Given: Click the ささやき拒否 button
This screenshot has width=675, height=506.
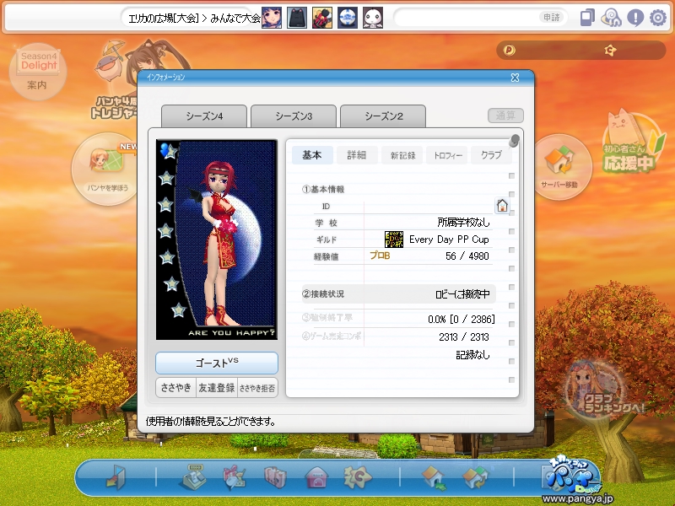Looking at the screenshot, I should click(x=257, y=388).
